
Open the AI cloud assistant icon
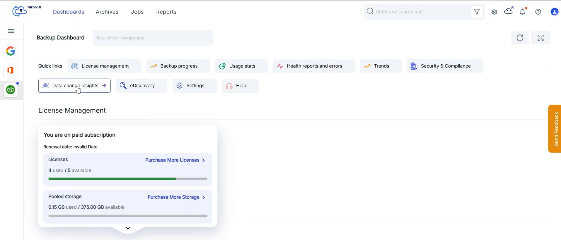pyautogui.click(x=509, y=11)
